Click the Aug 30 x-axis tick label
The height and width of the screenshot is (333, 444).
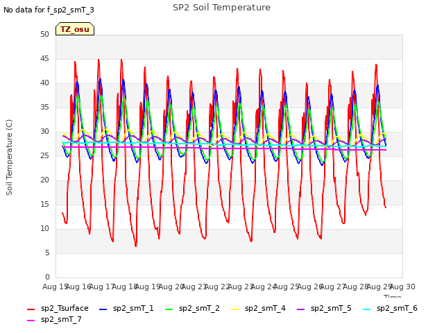(402, 287)
